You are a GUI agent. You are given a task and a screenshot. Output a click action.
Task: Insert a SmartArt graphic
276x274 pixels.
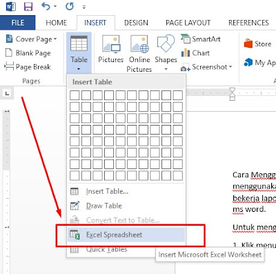201,39
